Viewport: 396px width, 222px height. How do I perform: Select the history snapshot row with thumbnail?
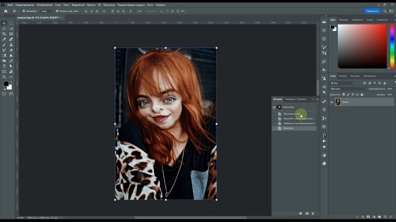(295, 107)
